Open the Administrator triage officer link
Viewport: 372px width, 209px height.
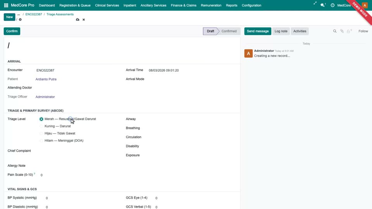coord(45,97)
